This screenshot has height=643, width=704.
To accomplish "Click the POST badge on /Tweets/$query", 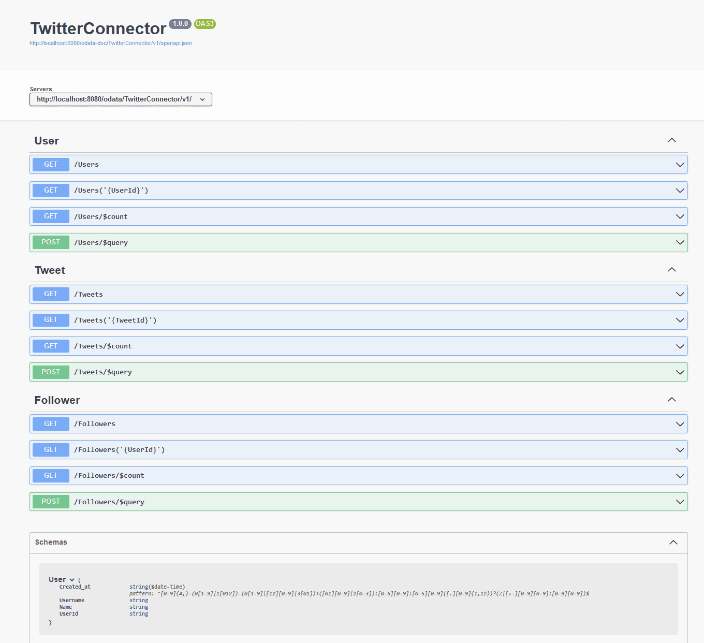I will point(50,372).
